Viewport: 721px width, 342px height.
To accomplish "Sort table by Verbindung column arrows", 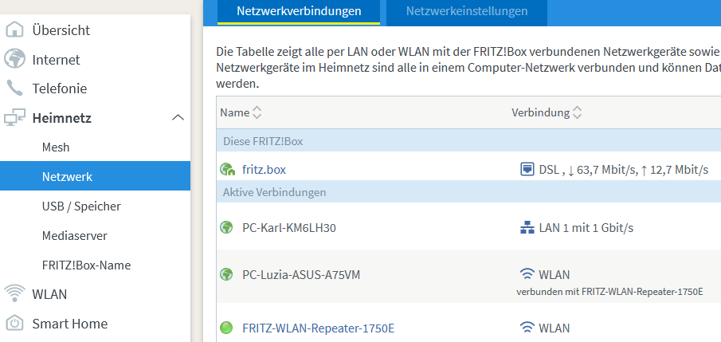I will pyautogui.click(x=577, y=112).
